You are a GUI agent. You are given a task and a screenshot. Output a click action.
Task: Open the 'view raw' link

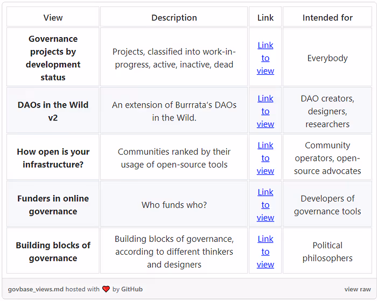tap(358, 289)
